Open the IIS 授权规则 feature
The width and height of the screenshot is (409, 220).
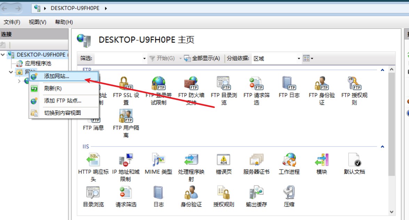(x=224, y=197)
